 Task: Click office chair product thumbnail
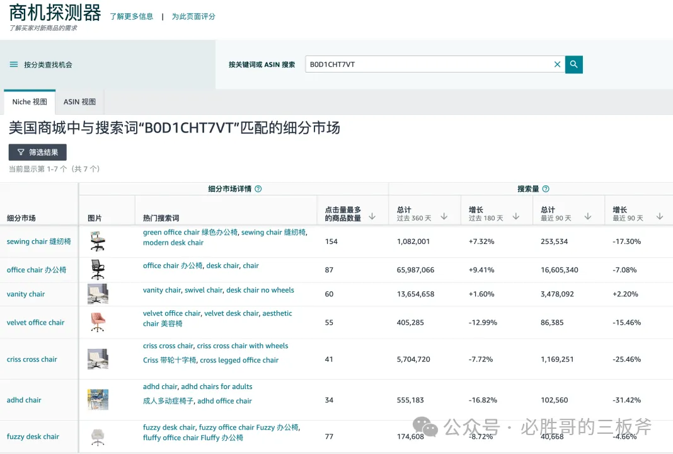click(98, 270)
